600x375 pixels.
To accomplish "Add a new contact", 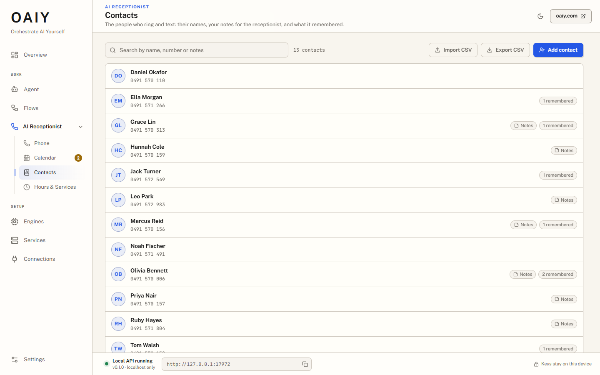I will click(x=558, y=50).
